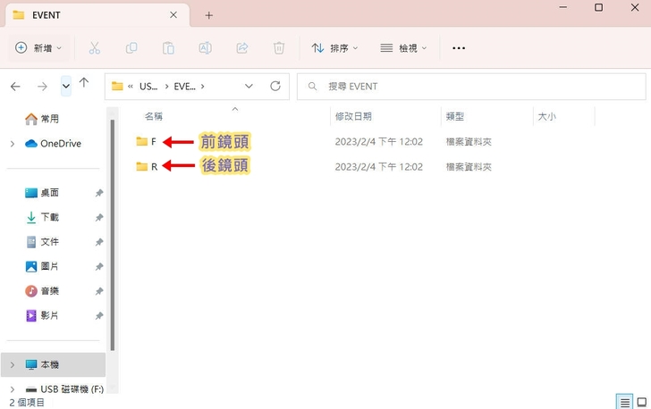Viewport: 651px width, 409px height.
Task: Refresh the current folder view
Action: (x=275, y=87)
